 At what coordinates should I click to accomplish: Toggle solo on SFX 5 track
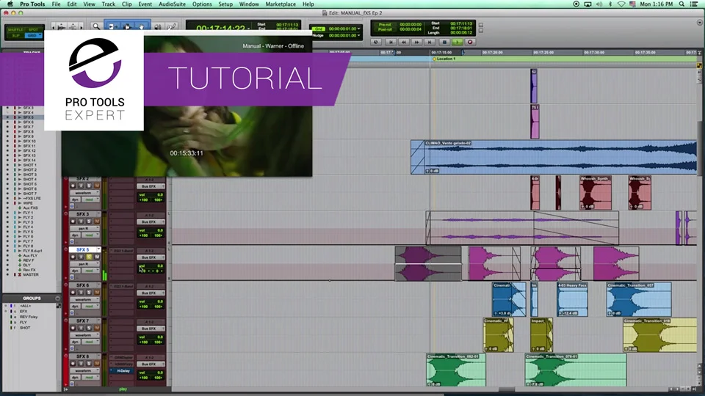(x=89, y=257)
